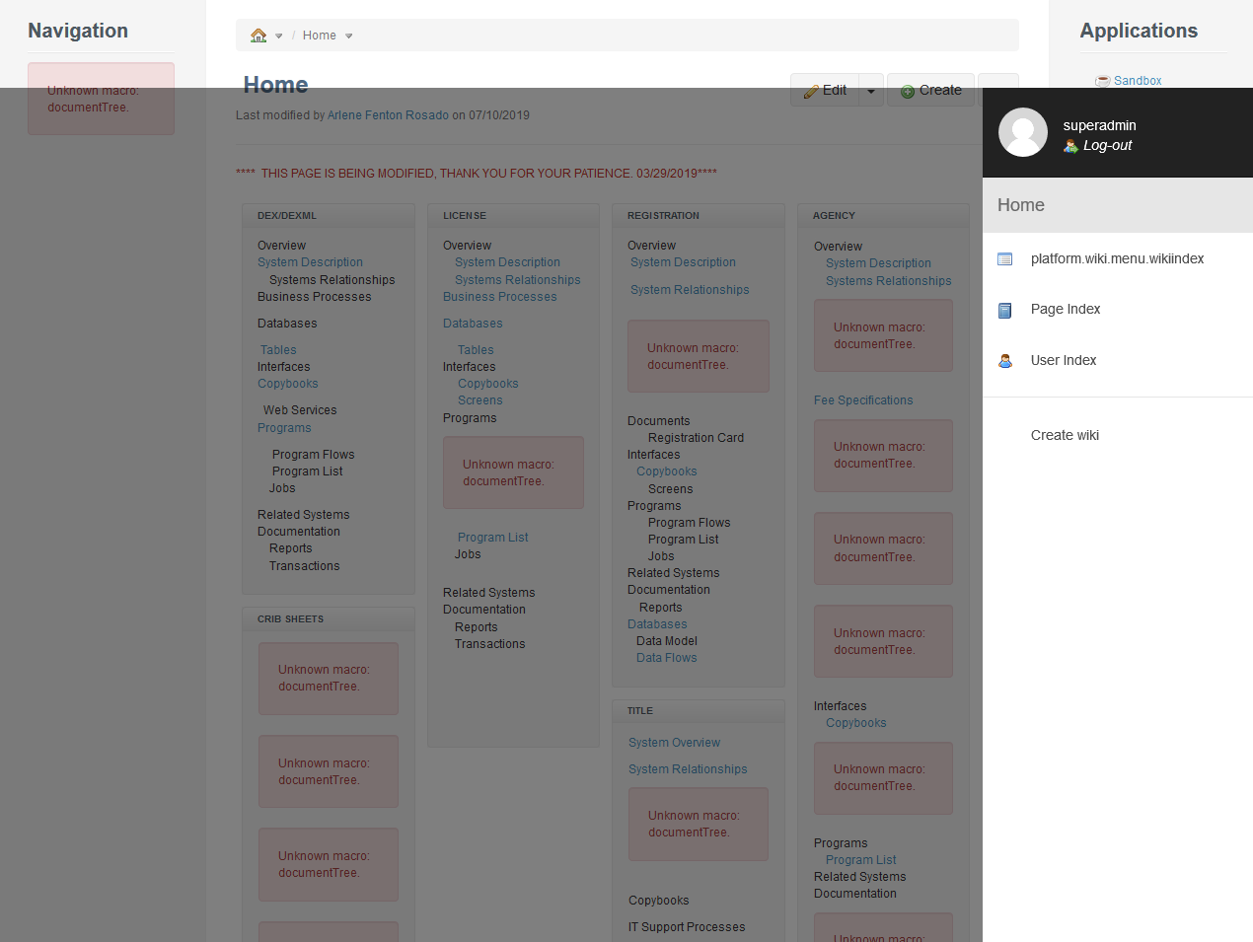Image resolution: width=1253 pixels, height=942 pixels.
Task: Open the superadmin profile name
Action: coord(1099,125)
